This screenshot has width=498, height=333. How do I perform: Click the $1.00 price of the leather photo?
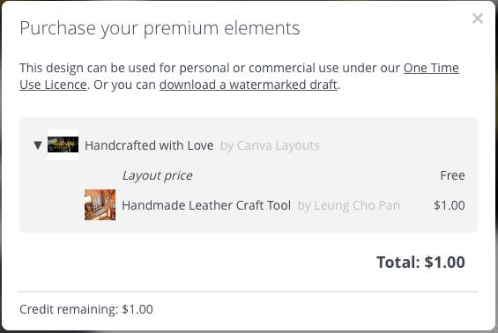[450, 205]
